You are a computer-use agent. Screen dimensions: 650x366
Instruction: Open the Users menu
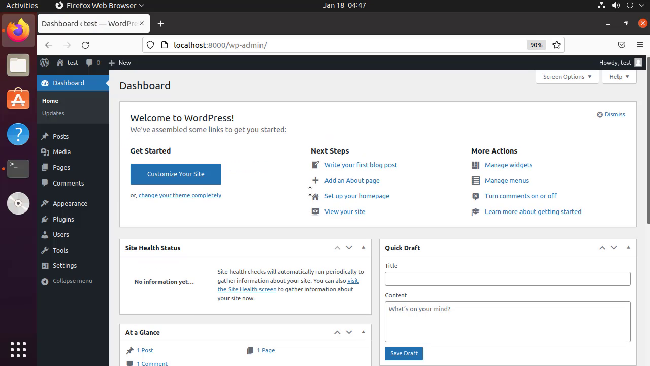(73, 234)
